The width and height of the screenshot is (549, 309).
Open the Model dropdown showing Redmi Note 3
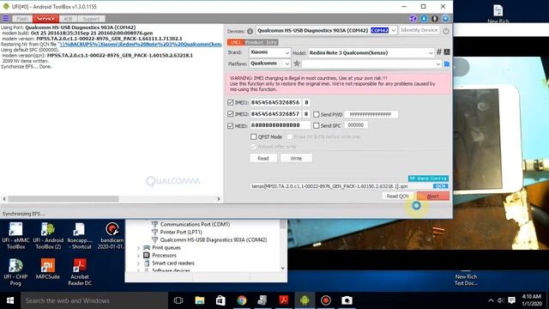[x=431, y=53]
